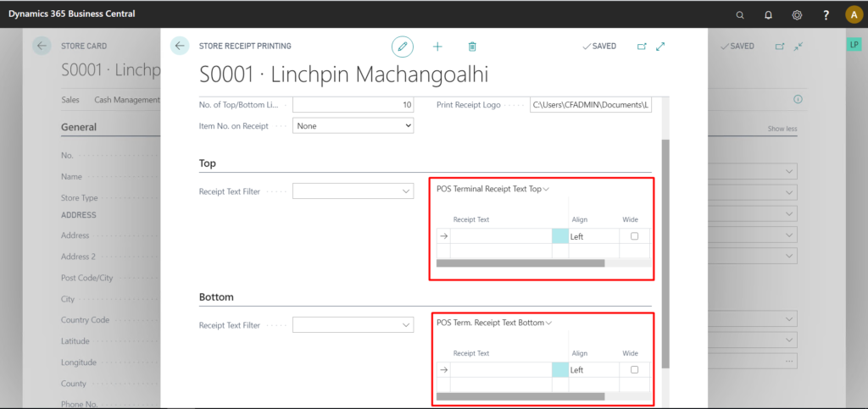Click Receipt Text cell in Top grid
This screenshot has width=868, height=409.
501,236
